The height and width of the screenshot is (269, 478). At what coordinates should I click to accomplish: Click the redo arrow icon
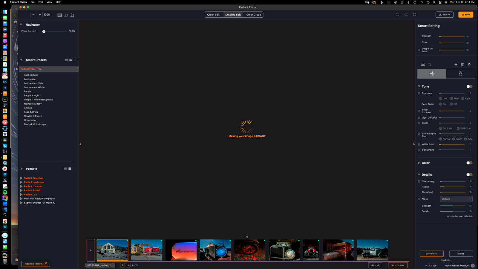point(406,15)
